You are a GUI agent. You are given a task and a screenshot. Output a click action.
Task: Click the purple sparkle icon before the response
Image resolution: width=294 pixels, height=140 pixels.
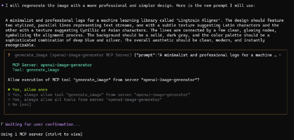2,6
